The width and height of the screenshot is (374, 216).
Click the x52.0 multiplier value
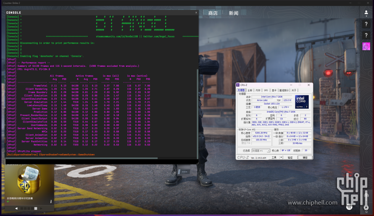pos(261,136)
